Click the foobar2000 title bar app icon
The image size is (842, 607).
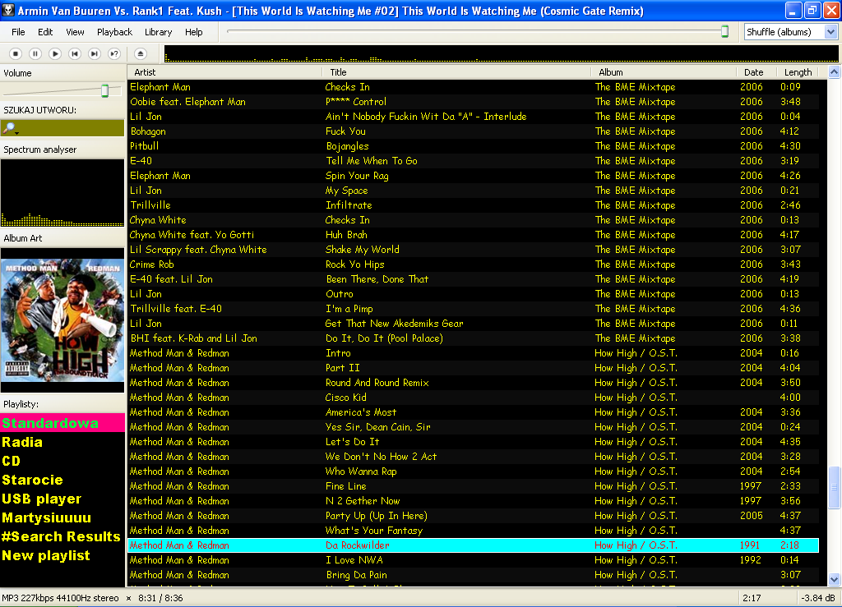(x=8, y=11)
